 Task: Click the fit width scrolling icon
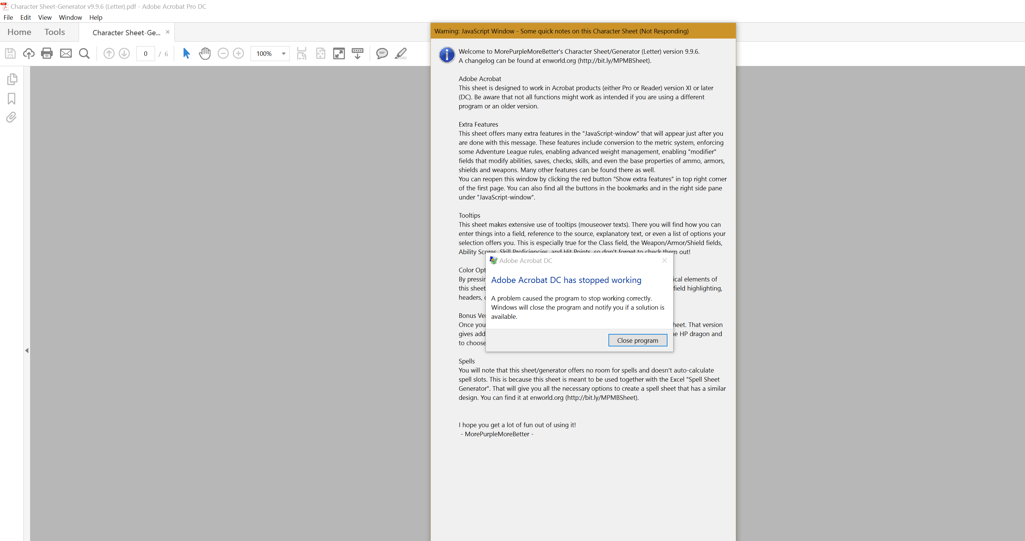tap(302, 53)
